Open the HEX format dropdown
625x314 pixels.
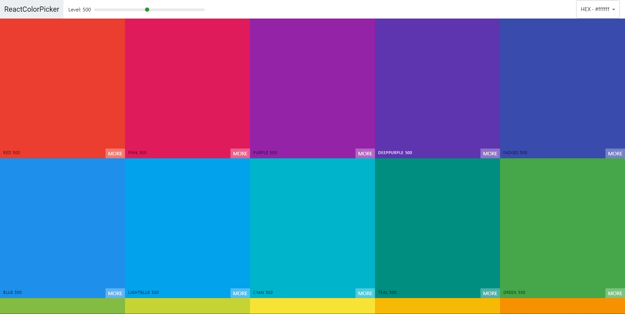[x=598, y=9]
